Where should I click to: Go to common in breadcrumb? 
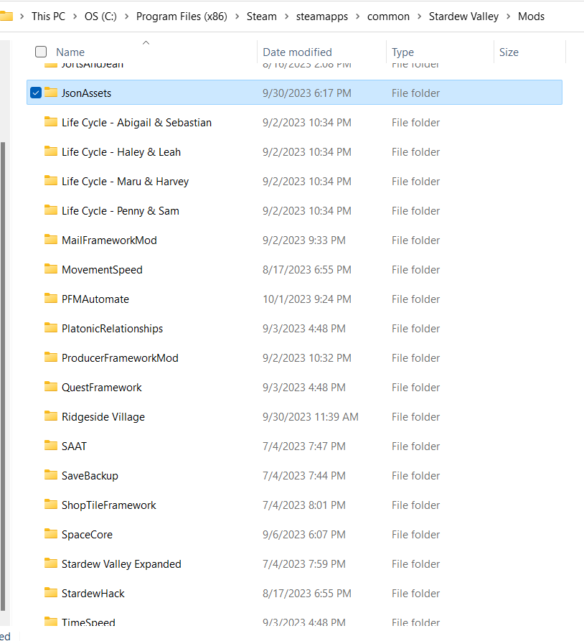tap(388, 17)
